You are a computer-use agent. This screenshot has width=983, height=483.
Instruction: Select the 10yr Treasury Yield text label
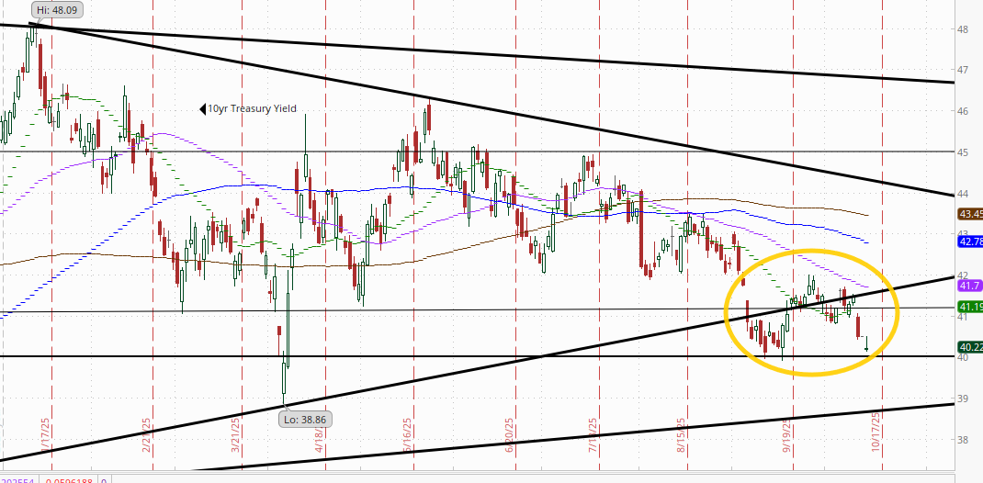tap(252, 109)
